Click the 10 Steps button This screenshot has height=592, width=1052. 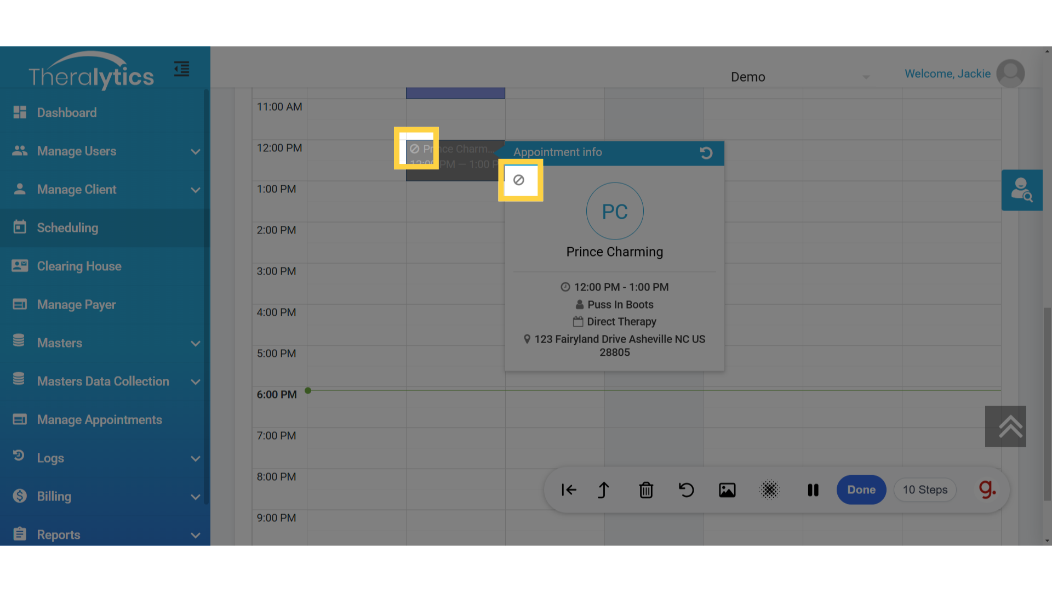pos(925,490)
